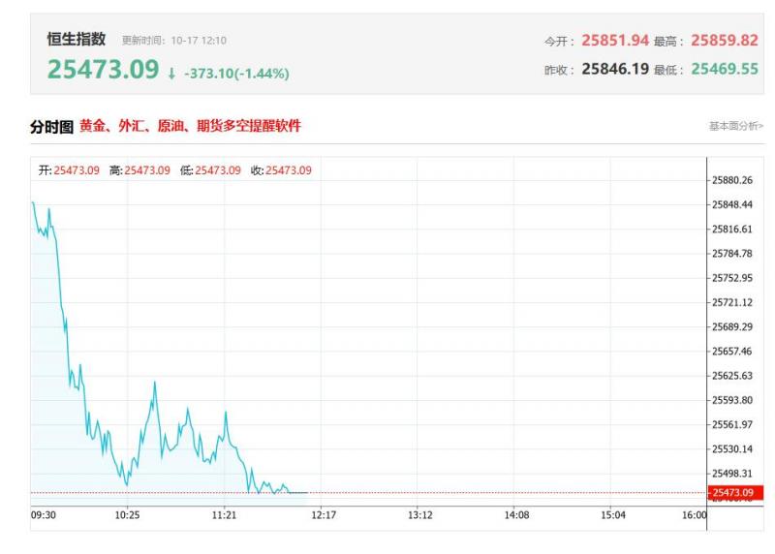The width and height of the screenshot is (775, 554).
Task: Click the 恒生指数 title
Action: [x=77, y=40]
